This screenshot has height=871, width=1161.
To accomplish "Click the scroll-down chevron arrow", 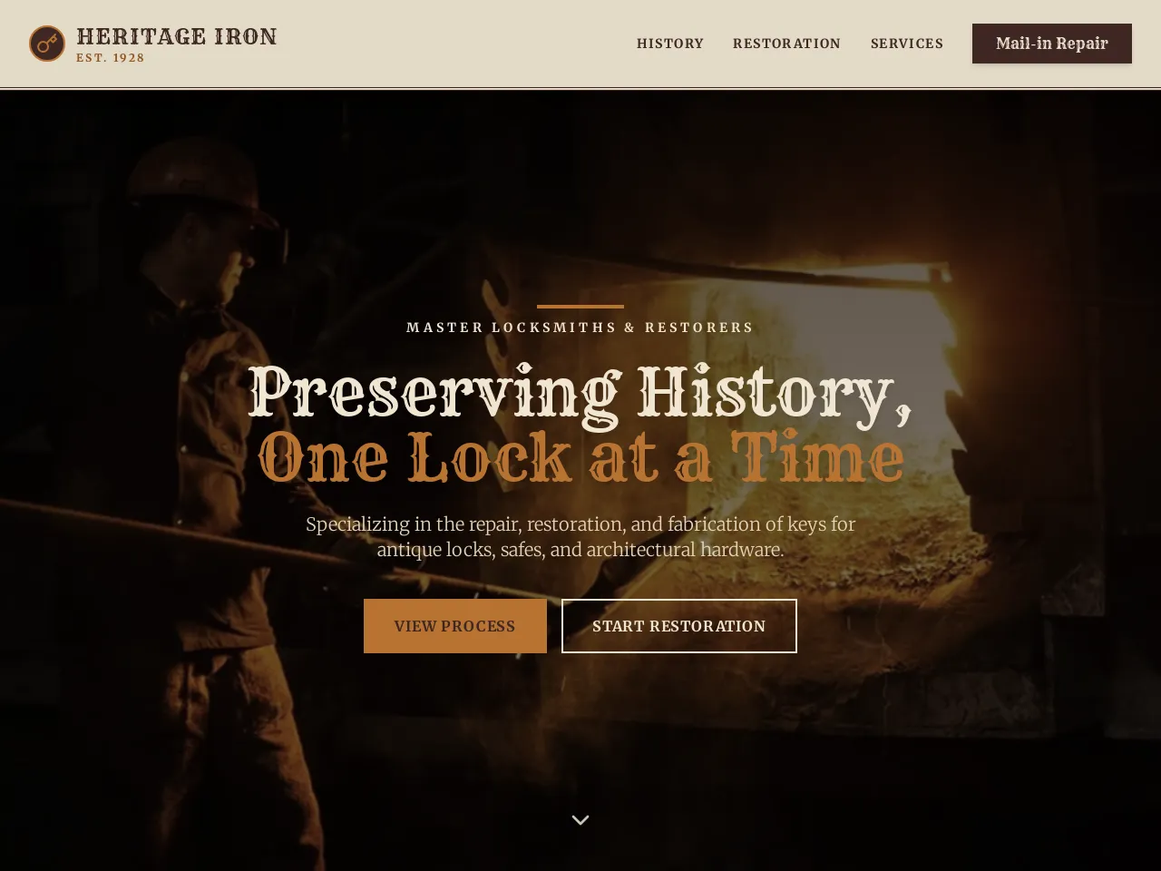I will 580,820.
